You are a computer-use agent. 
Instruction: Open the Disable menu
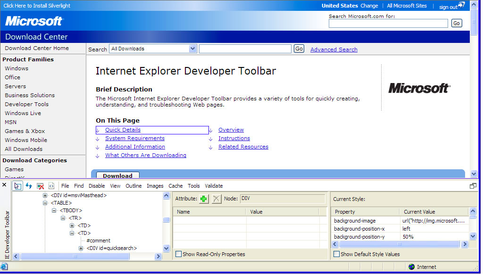97,186
